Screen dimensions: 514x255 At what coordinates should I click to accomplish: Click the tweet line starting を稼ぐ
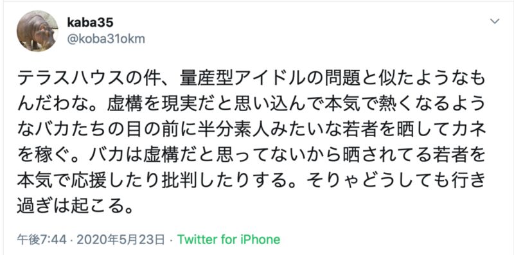click(x=251, y=155)
